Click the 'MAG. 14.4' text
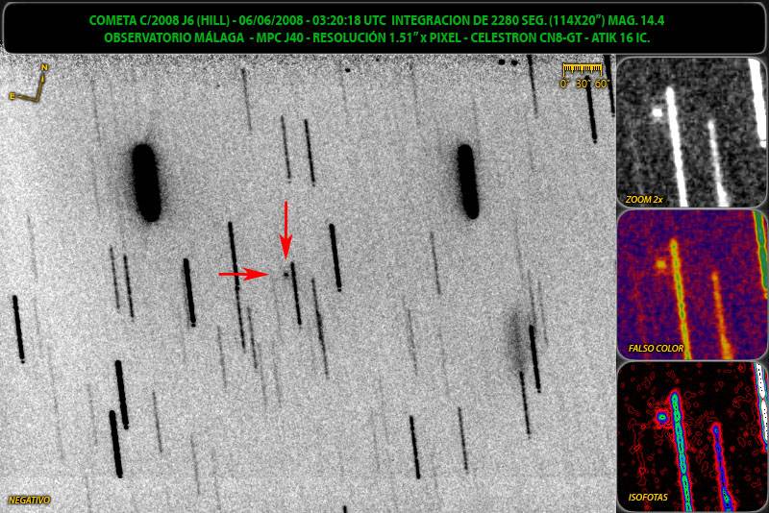Image resolution: width=769 pixels, height=513 pixels. [637, 20]
